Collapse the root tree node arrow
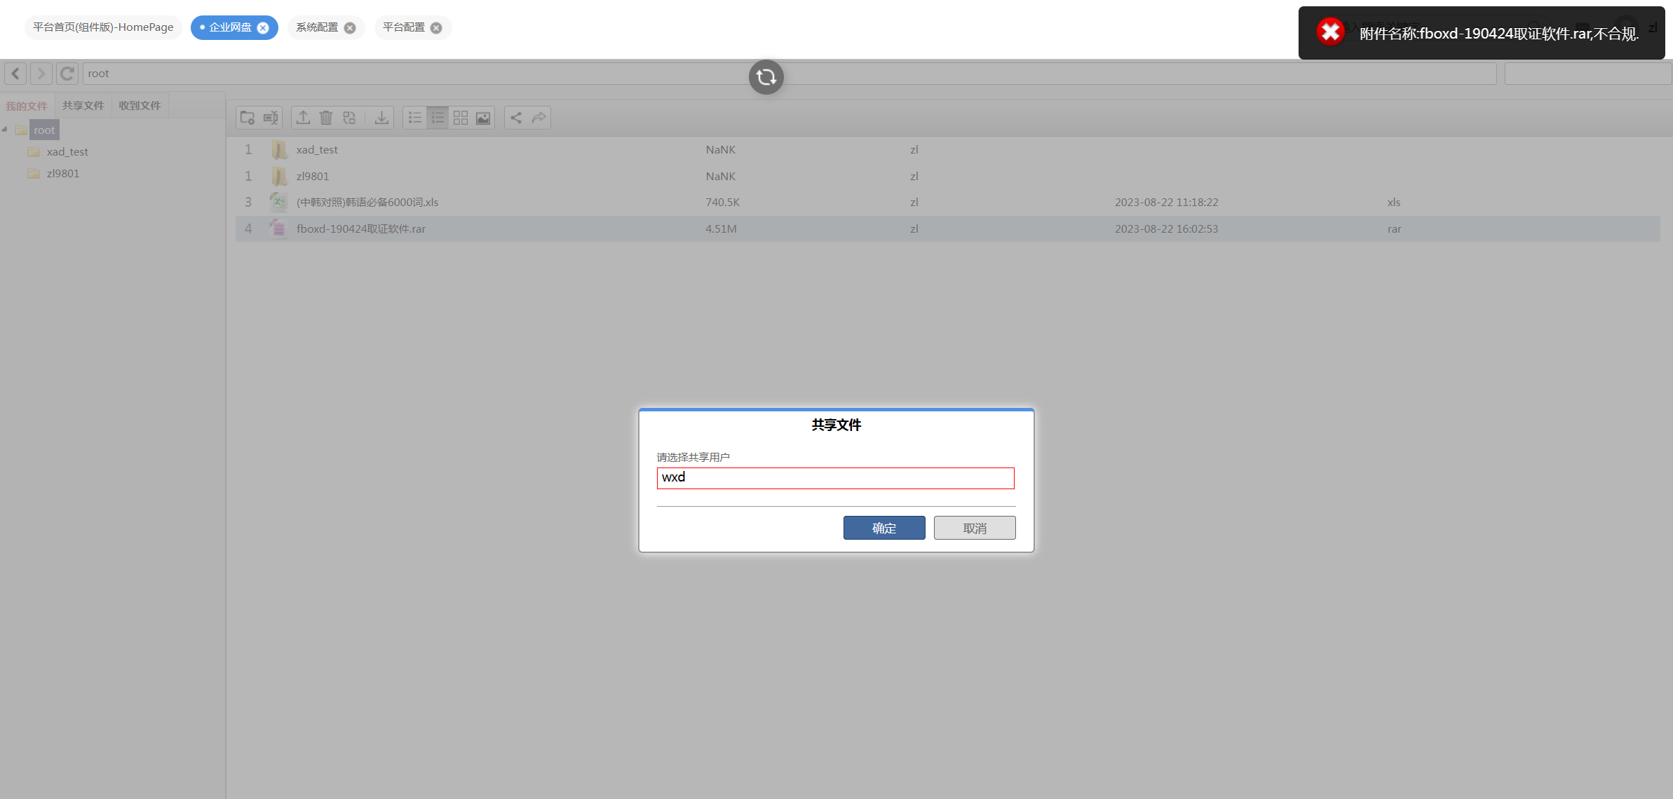 point(5,130)
